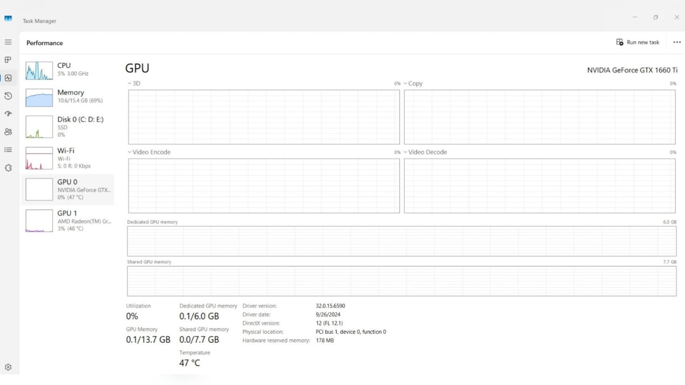Open the Processes page
The width and height of the screenshot is (685, 385).
click(8, 60)
